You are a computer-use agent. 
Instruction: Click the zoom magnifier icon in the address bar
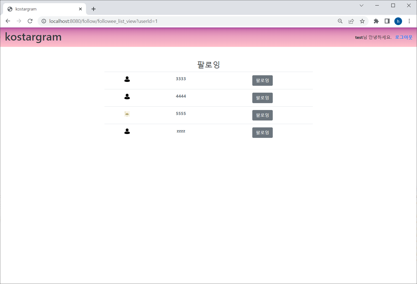click(x=340, y=21)
